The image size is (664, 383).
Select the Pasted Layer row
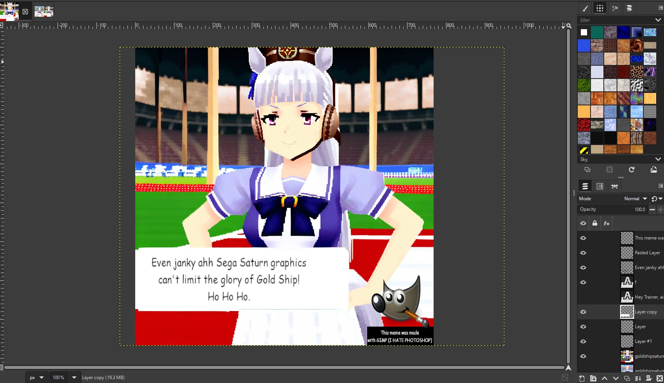[x=620, y=253]
